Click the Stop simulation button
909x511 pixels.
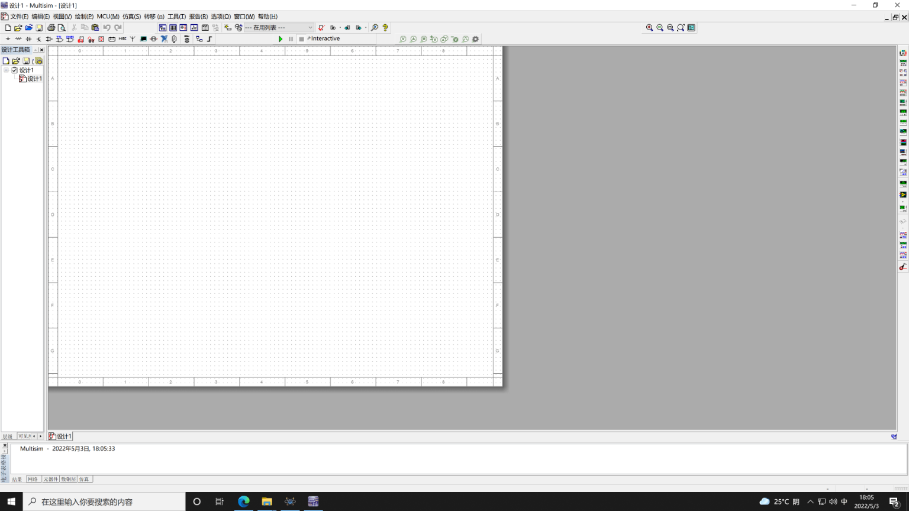coord(301,39)
